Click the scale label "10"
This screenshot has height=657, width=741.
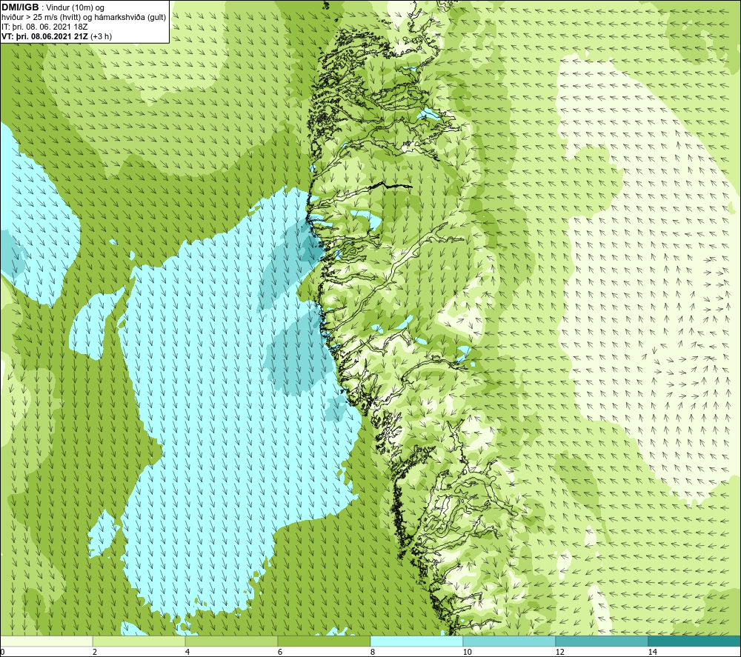pos(468,652)
